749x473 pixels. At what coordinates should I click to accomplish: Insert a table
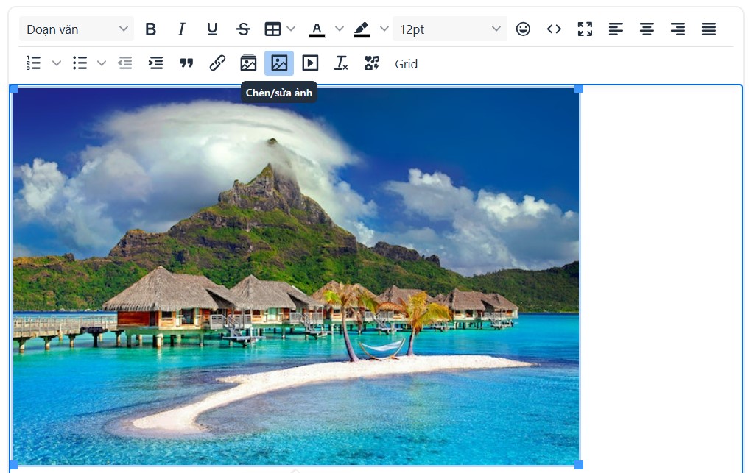point(272,29)
